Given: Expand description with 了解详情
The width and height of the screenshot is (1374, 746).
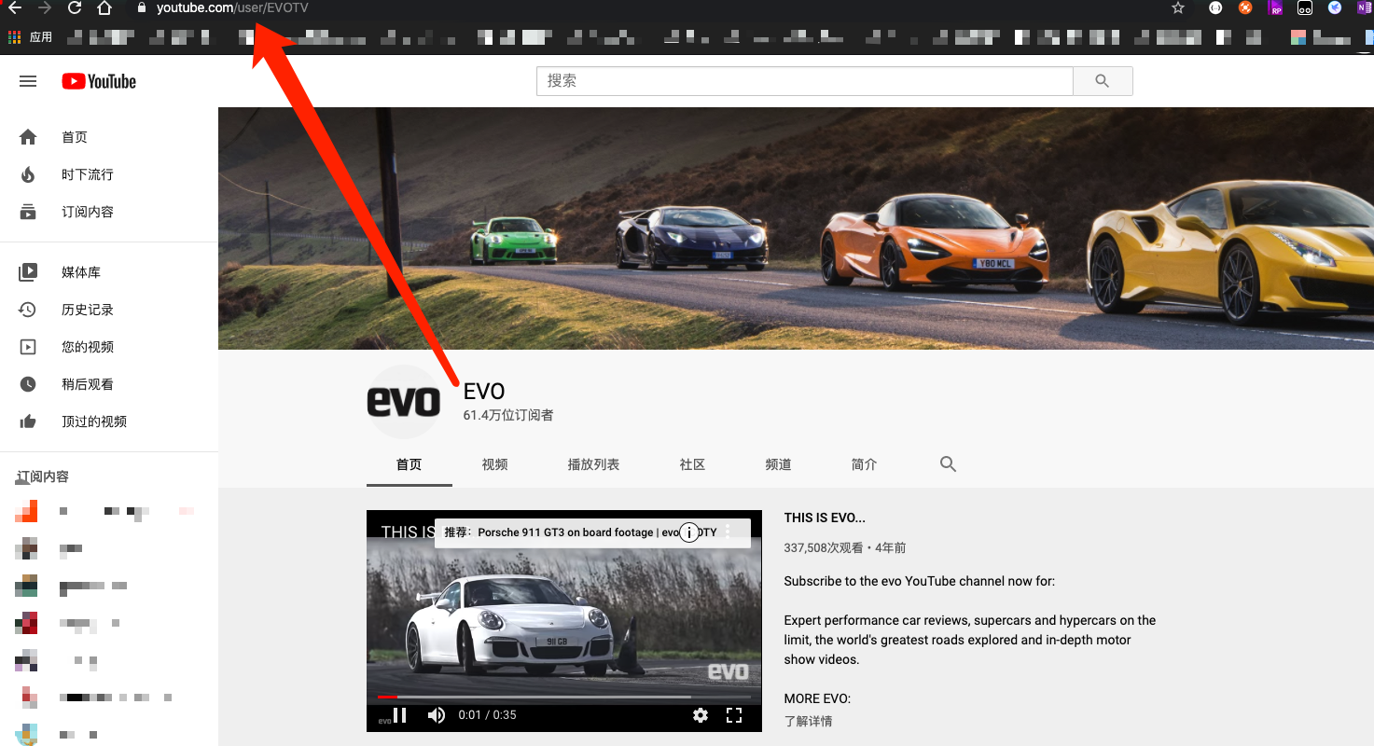Looking at the screenshot, I should pyautogui.click(x=808, y=721).
